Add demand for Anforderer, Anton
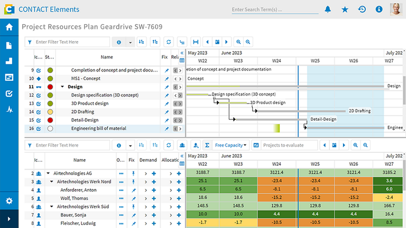The image size is (406, 228). click(x=154, y=190)
